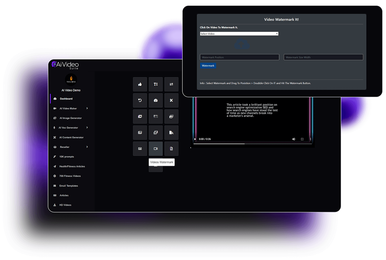
Task: Mute the video with speaker icon
Action: (x=294, y=139)
